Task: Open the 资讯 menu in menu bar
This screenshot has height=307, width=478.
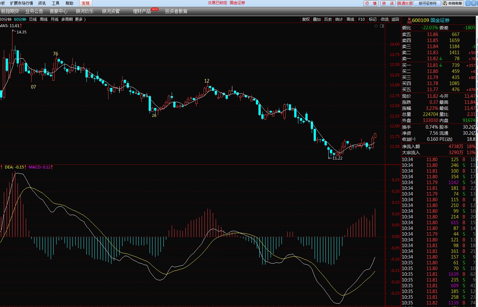Action: 42,3
